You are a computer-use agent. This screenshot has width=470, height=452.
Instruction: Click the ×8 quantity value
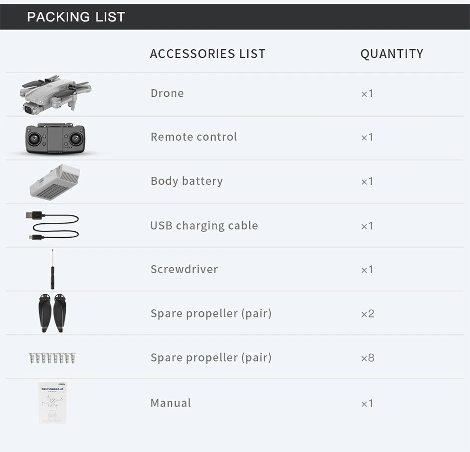[x=368, y=358]
